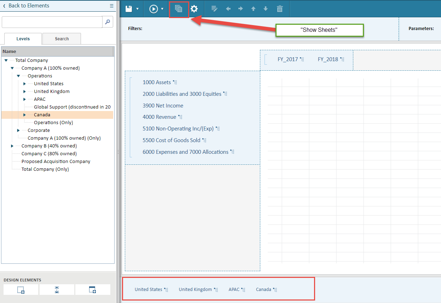Click the search magnifier button
441x303 pixels.
(108, 22)
